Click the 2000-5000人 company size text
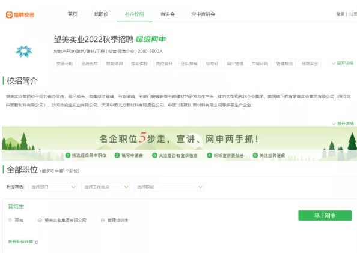 pos(150,52)
